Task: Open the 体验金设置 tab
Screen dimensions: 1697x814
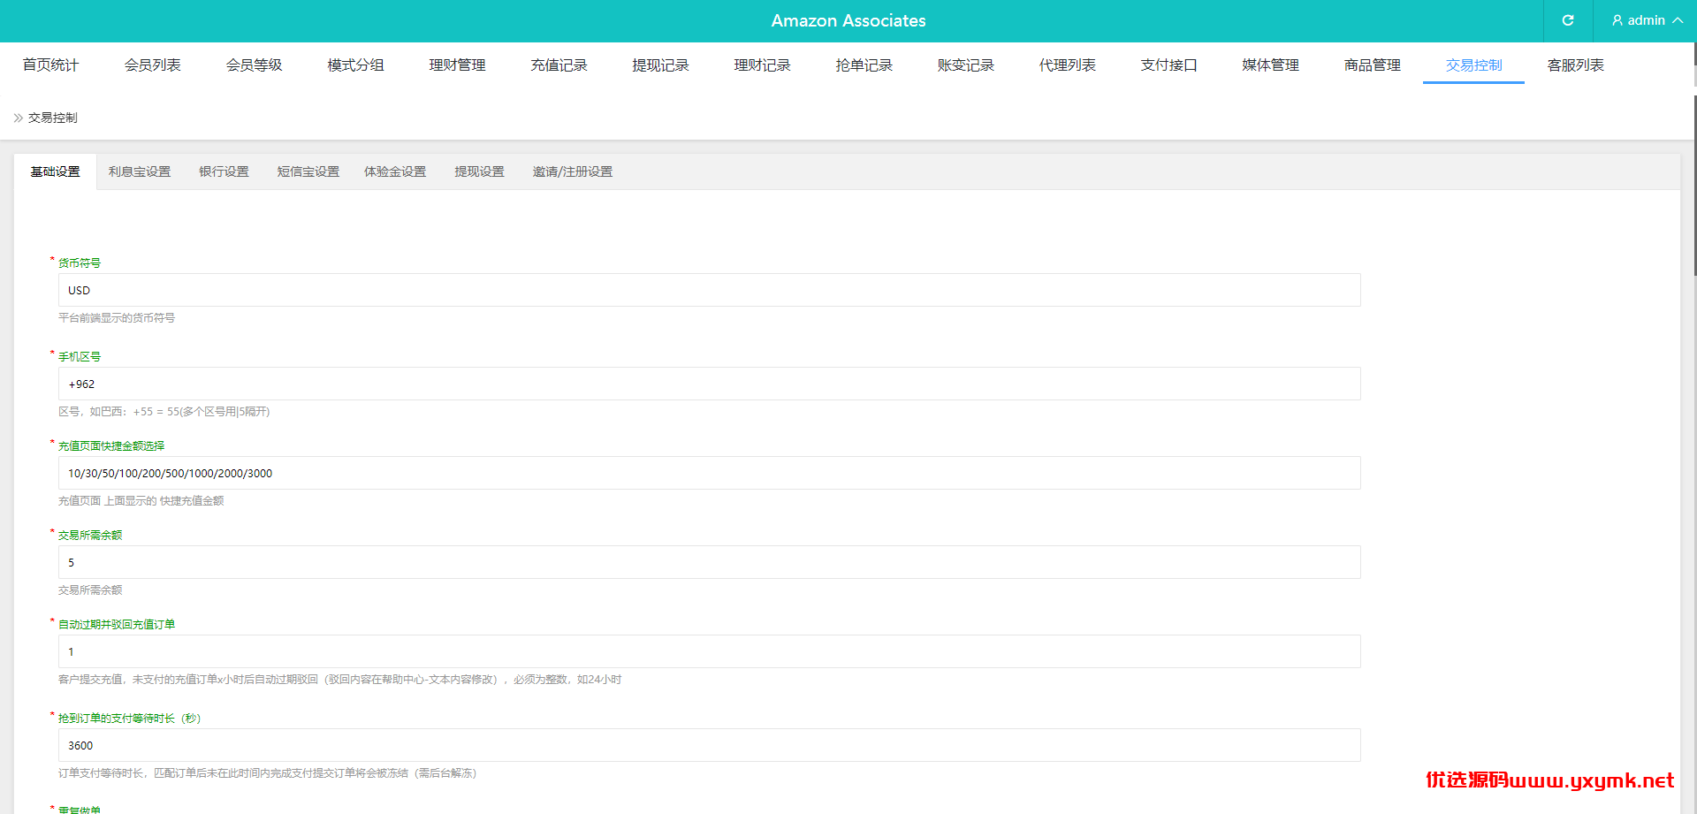Action: point(395,171)
